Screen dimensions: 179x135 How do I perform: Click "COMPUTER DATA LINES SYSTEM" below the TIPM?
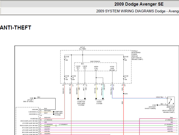[x=81, y=103]
